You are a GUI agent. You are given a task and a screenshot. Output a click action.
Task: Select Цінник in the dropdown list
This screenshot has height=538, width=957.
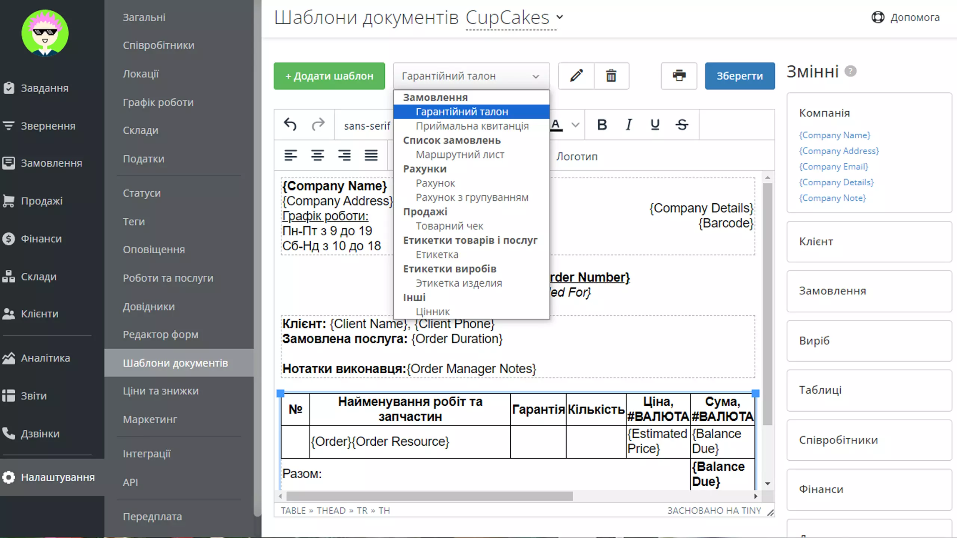[x=471, y=312]
